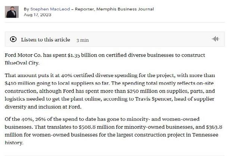Click the "Listen to this article" label
The image size is (231, 156).
(x=46, y=40)
